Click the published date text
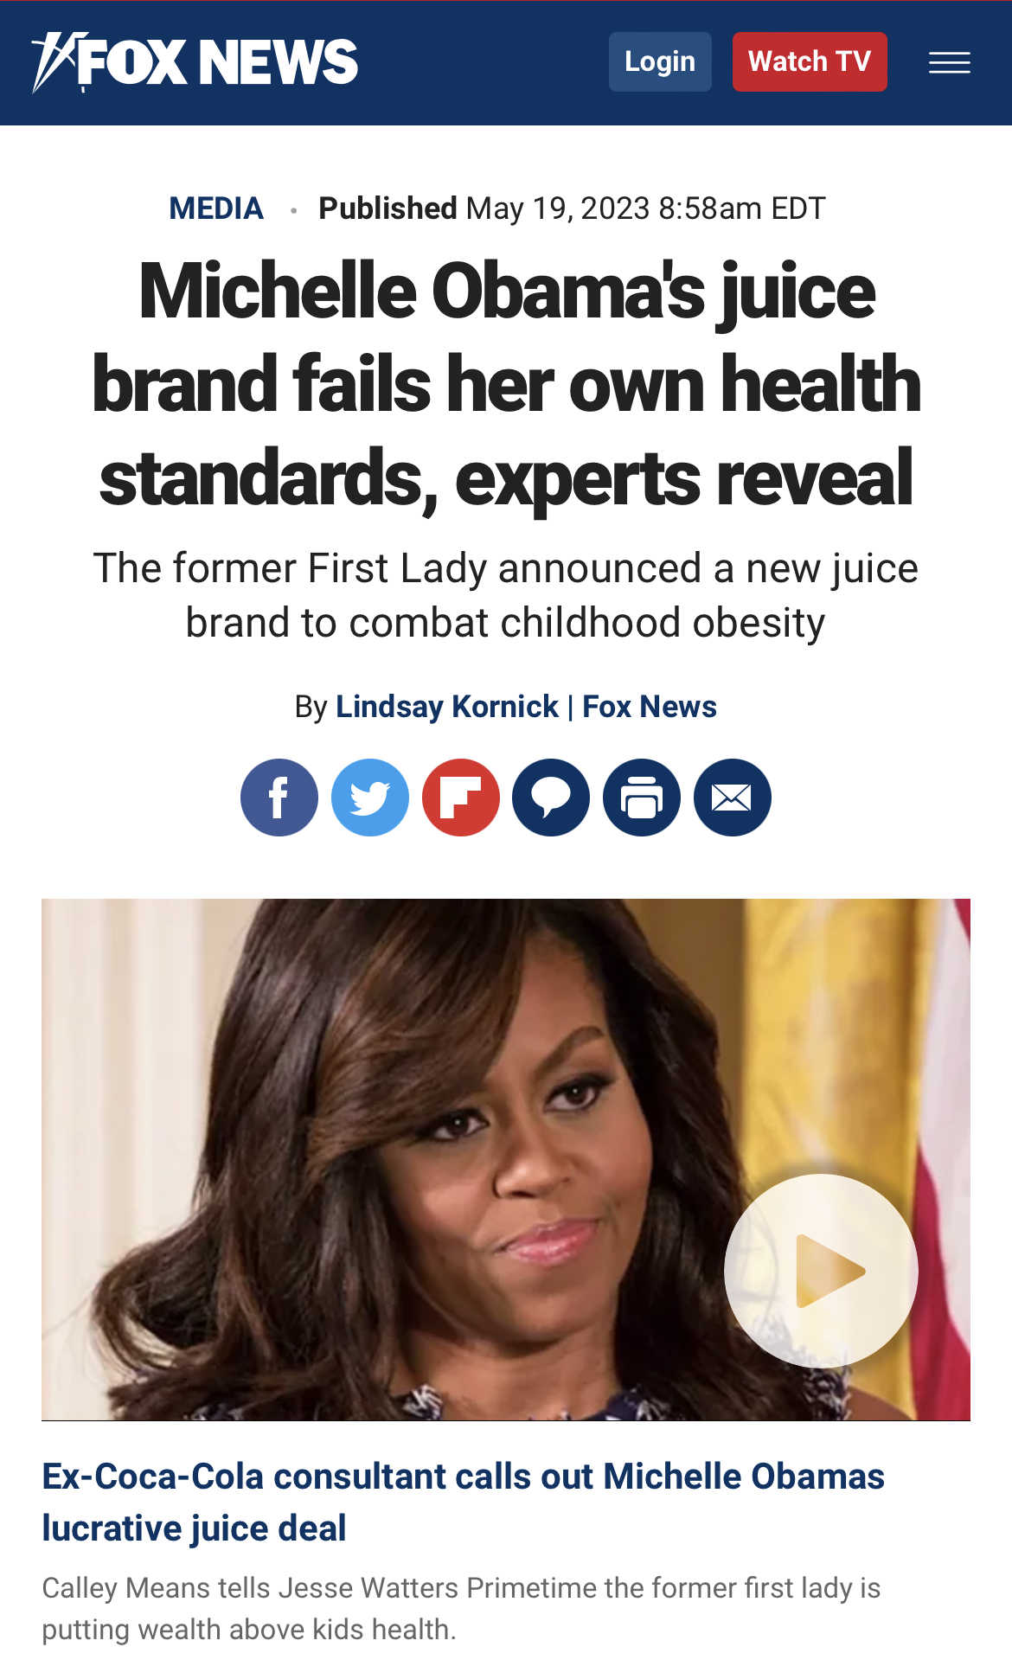The width and height of the screenshot is (1012, 1679). point(573,208)
